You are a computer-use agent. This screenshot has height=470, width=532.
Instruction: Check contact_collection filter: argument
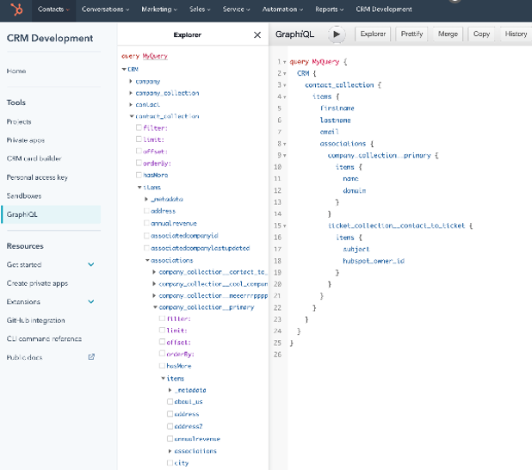(x=139, y=127)
